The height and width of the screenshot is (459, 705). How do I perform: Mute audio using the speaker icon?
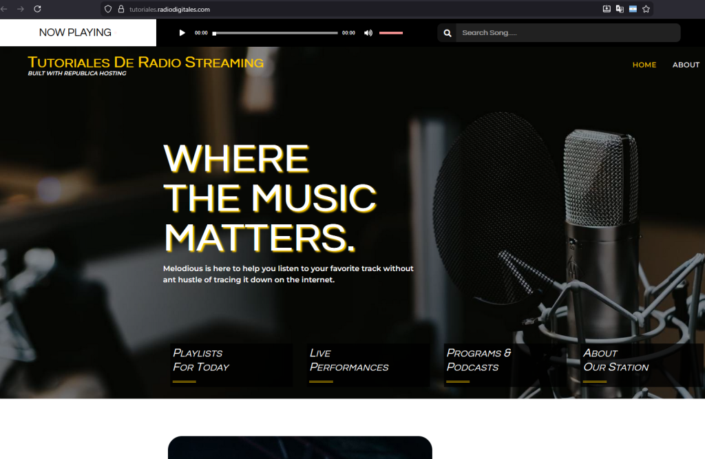click(x=368, y=33)
